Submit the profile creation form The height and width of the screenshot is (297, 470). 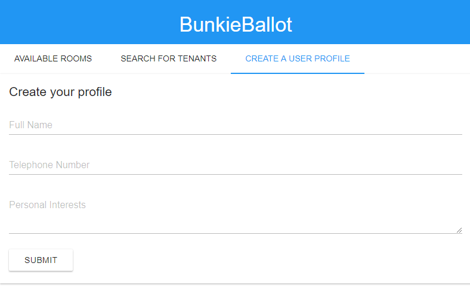(41, 260)
